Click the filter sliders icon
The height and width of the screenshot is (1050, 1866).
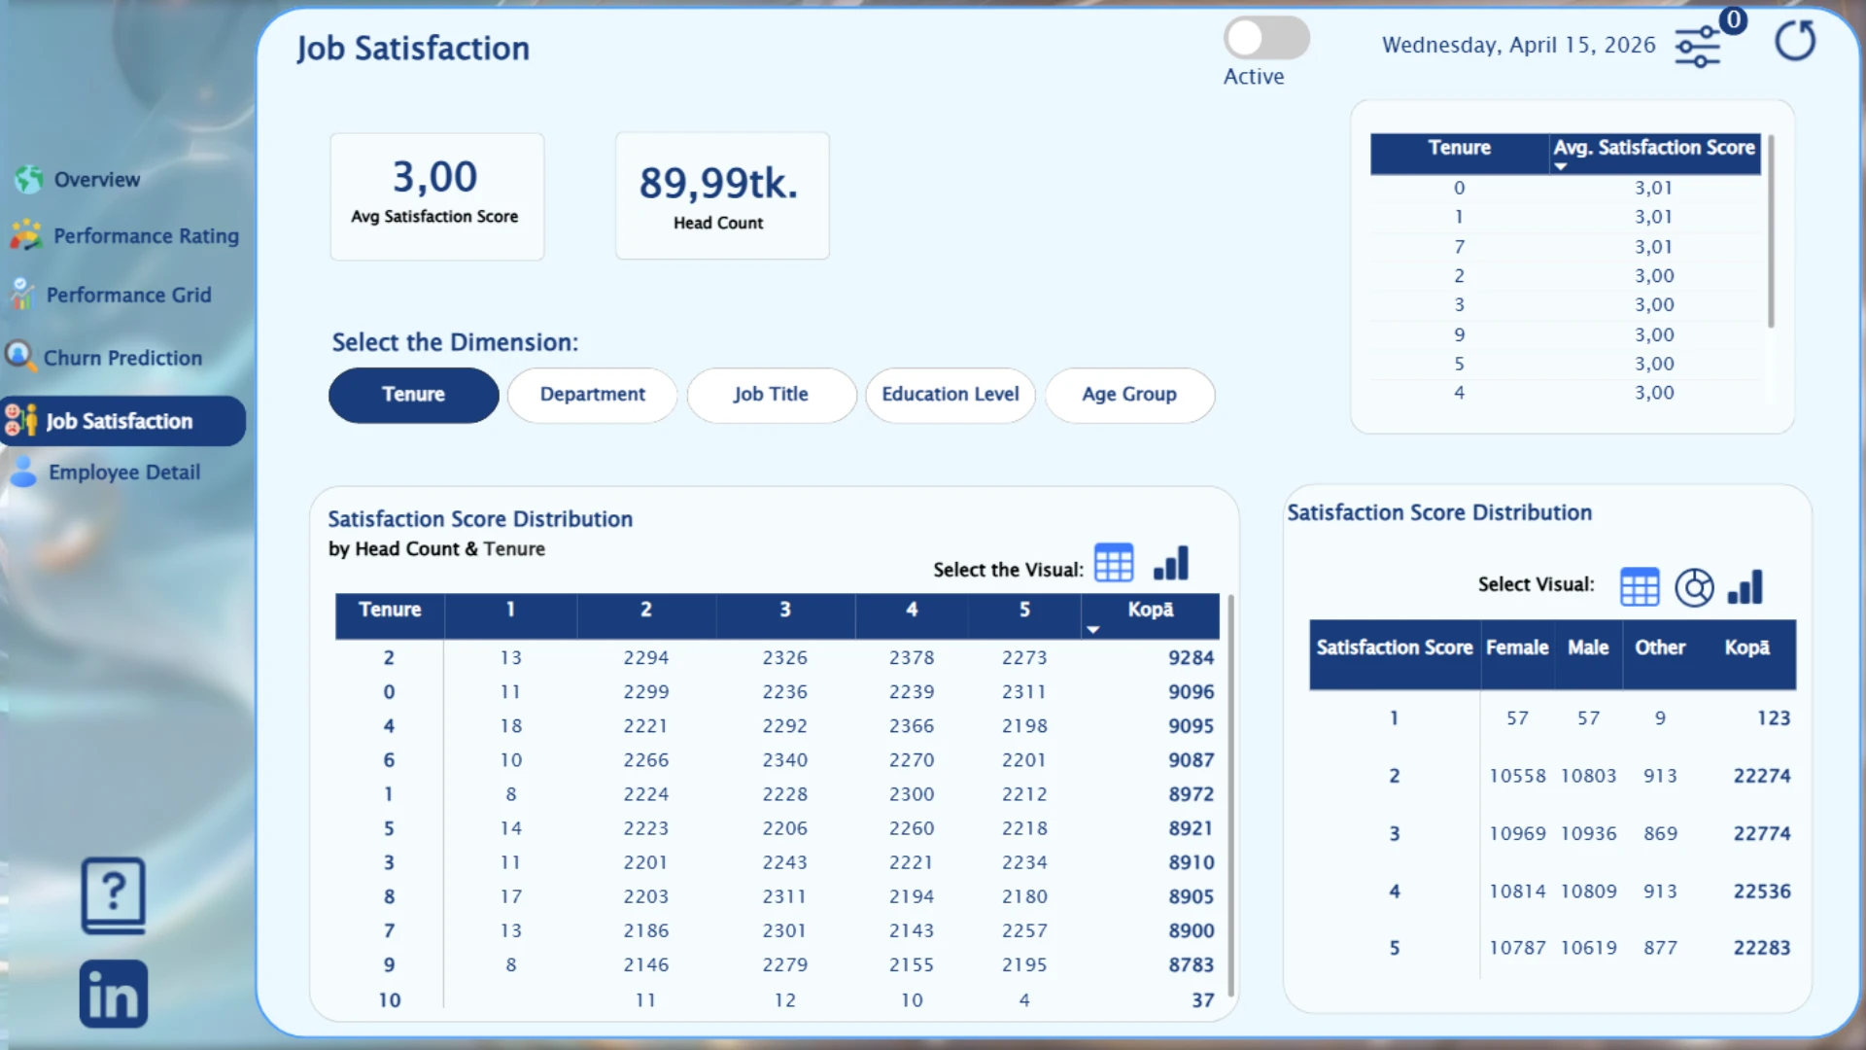pos(1697,47)
